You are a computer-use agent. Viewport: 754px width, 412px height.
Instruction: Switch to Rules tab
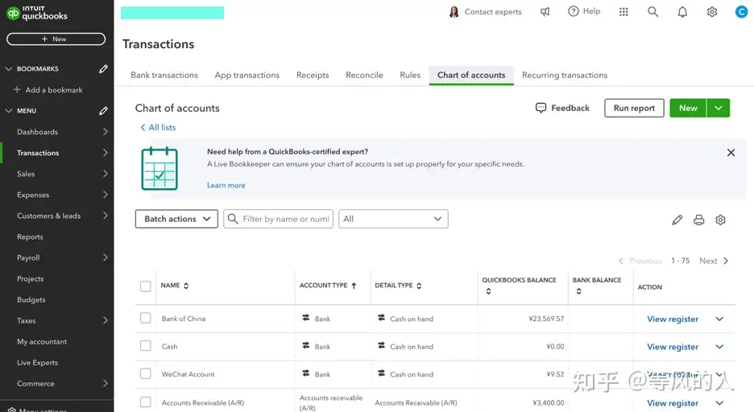coord(410,75)
